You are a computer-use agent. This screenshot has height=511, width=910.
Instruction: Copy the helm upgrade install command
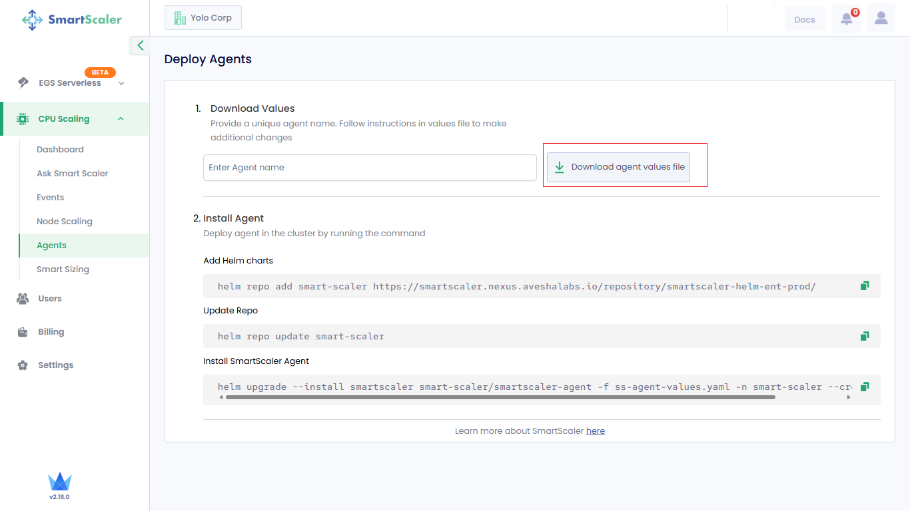click(864, 387)
